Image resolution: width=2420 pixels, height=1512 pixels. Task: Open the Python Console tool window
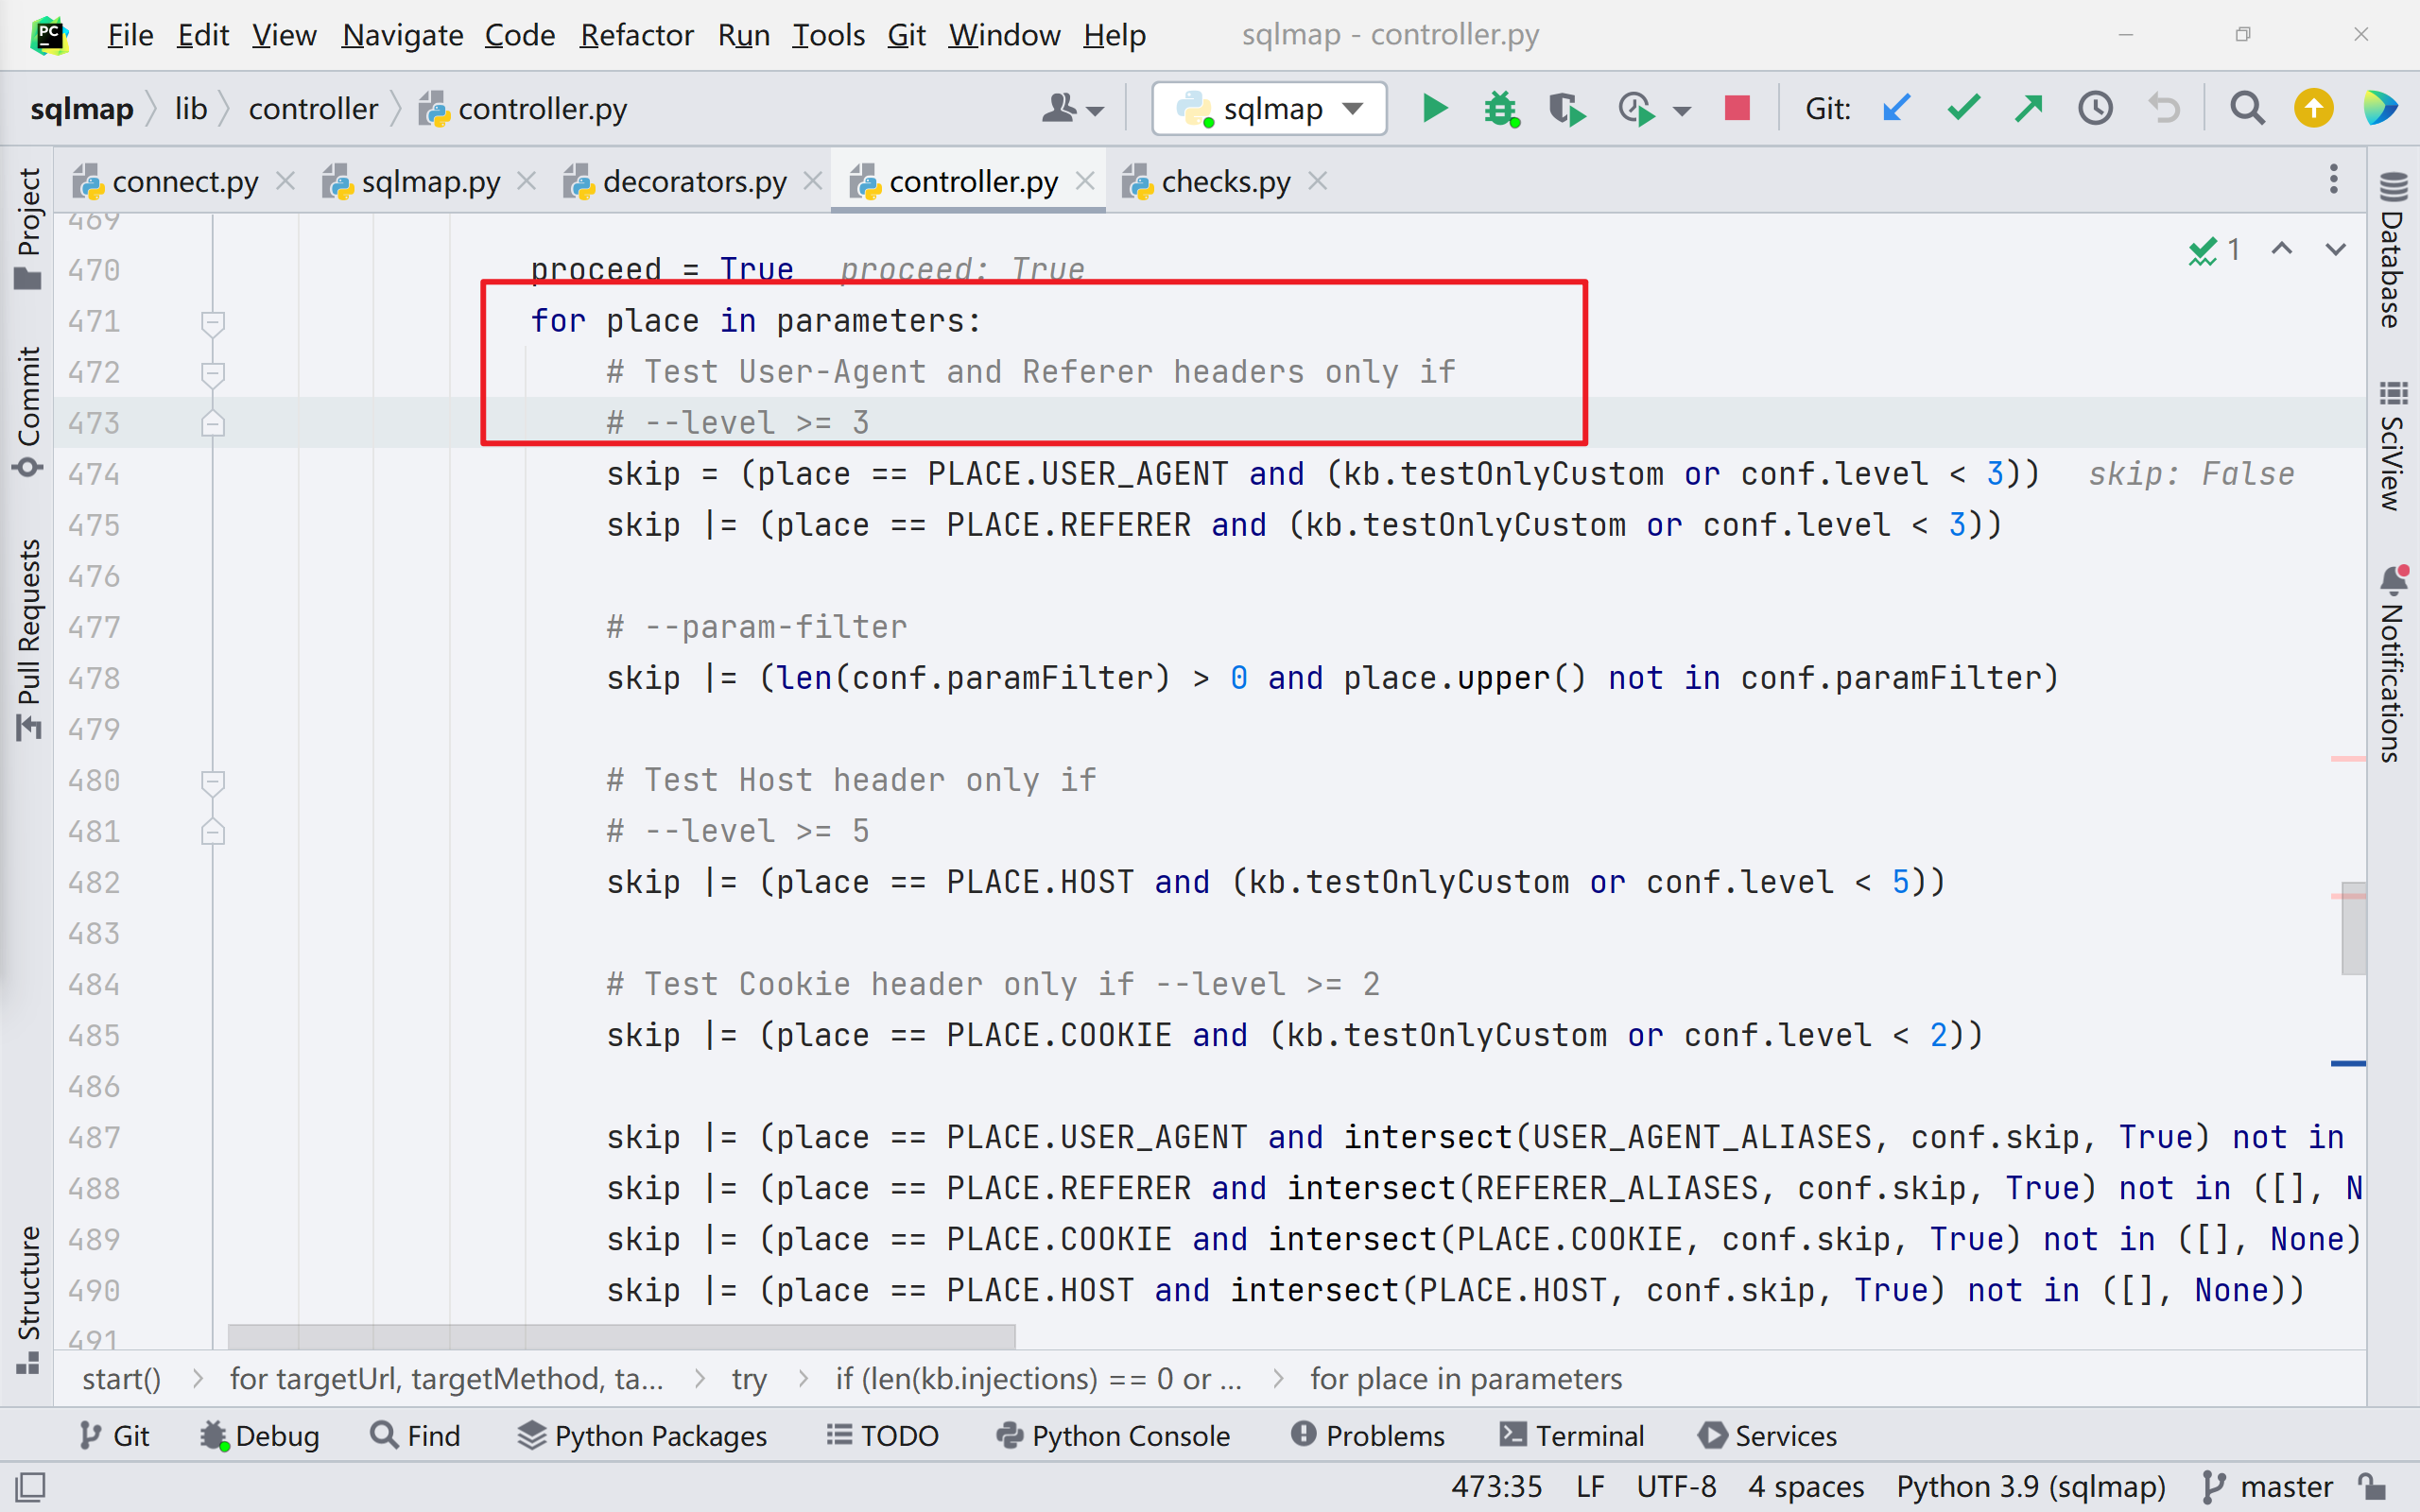click(1112, 1436)
